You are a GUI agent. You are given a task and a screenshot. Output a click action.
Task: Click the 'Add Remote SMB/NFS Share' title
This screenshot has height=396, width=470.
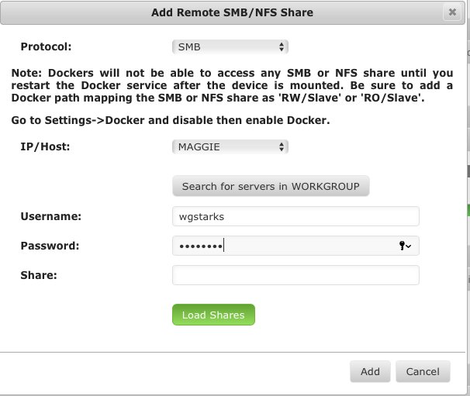coord(232,12)
